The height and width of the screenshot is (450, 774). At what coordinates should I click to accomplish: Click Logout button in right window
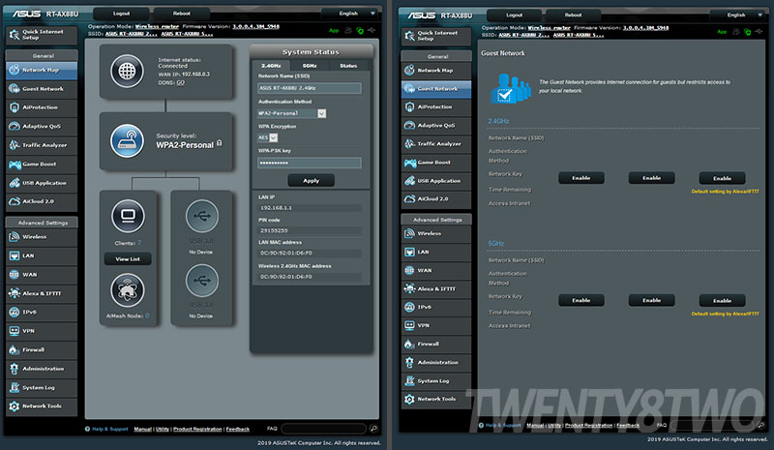[x=514, y=15]
